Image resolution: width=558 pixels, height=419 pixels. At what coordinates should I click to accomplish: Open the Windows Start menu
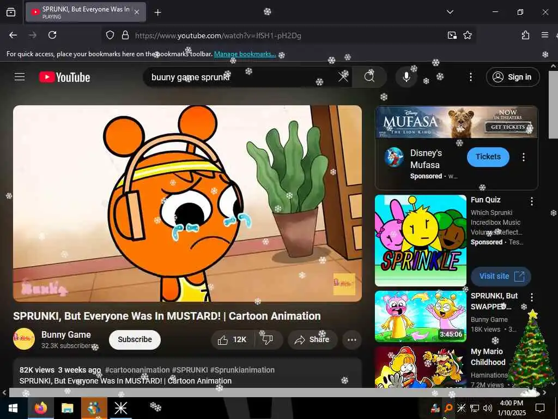14,408
